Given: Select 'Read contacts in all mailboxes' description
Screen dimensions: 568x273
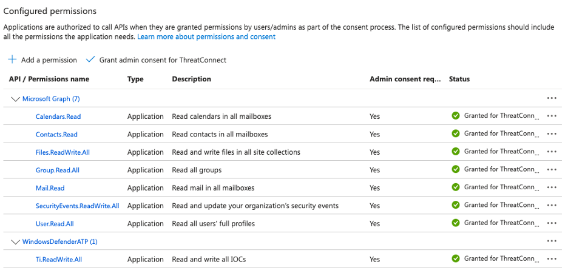Looking at the screenshot, I should coord(220,134).
